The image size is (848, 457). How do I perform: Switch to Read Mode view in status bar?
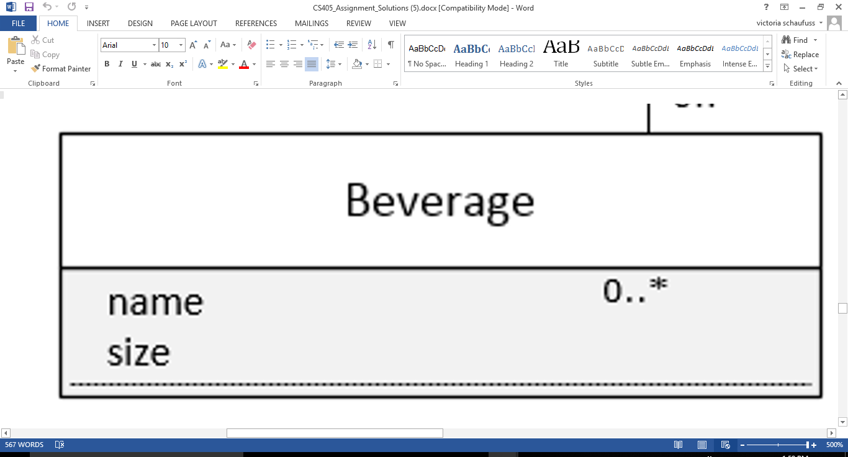[679, 445]
